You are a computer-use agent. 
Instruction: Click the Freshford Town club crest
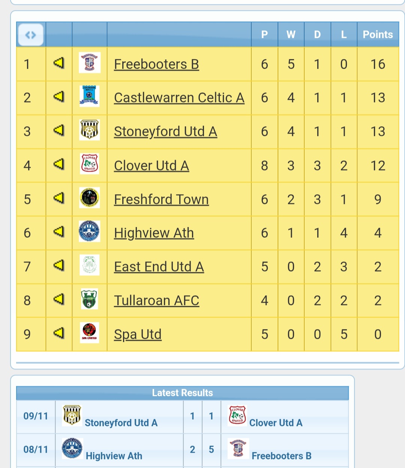point(90,198)
